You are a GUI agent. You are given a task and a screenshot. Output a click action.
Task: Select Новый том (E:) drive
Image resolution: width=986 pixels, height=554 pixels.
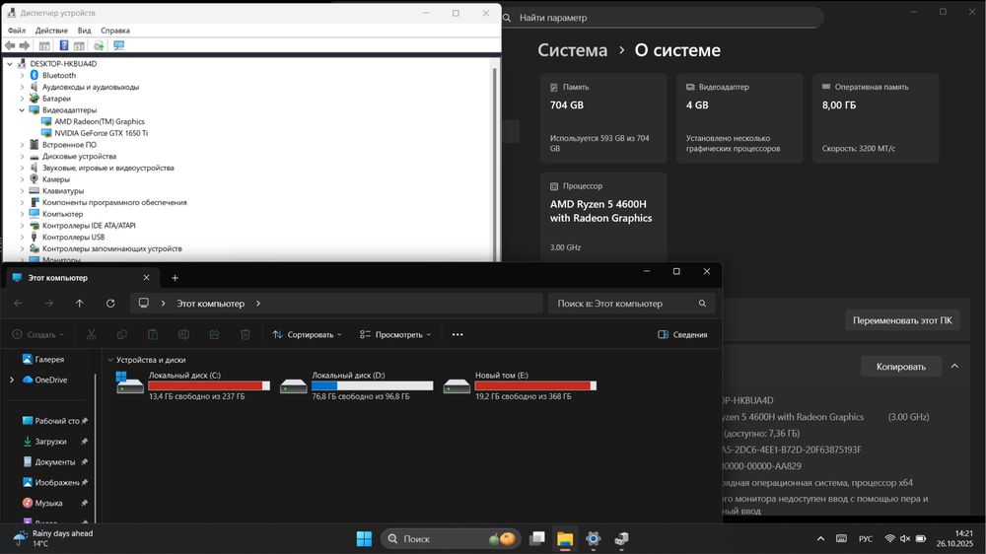520,384
